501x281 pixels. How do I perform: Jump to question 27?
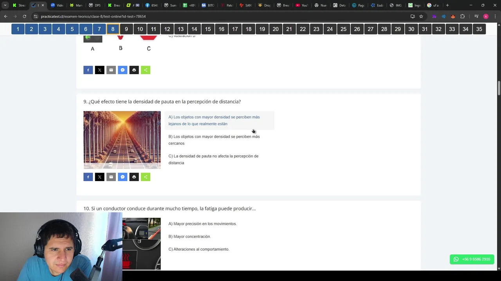(x=371, y=29)
